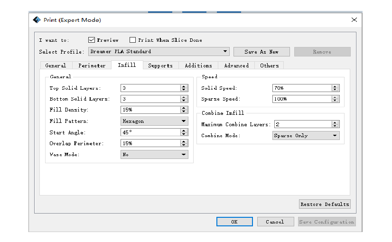Open the Select Profile dropdown
The height and width of the screenshot is (242, 392).
point(225,52)
